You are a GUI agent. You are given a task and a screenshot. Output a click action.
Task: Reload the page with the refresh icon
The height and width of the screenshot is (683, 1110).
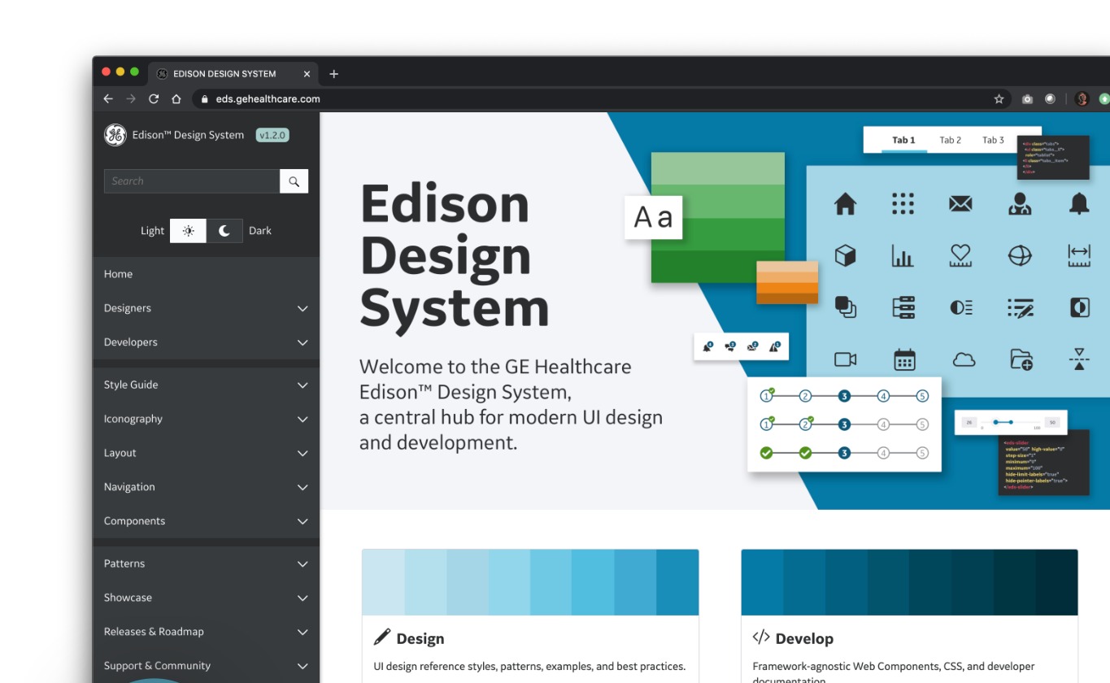coord(154,99)
